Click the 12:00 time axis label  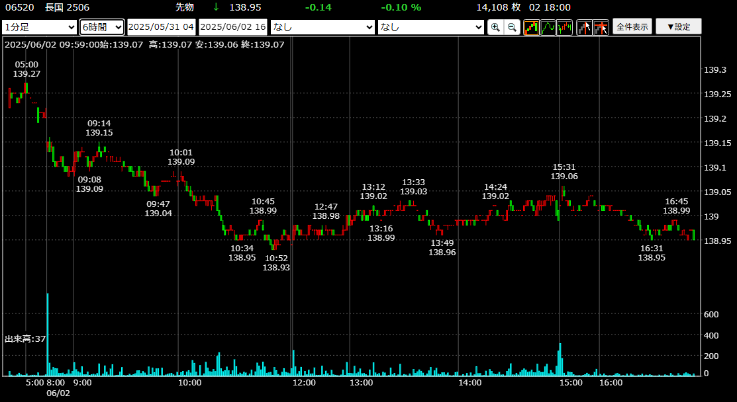304,383
